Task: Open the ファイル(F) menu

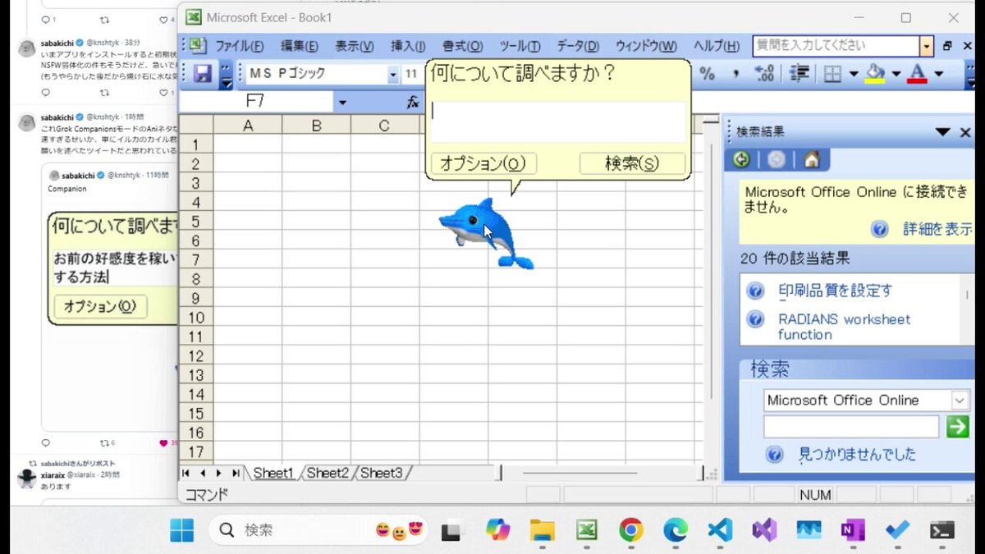Action: coord(240,46)
